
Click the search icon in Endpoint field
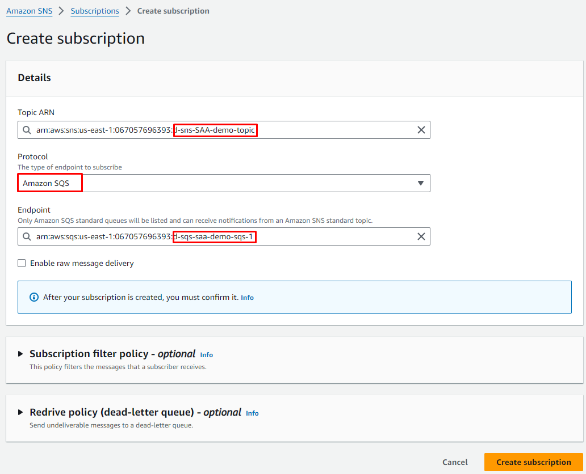27,236
